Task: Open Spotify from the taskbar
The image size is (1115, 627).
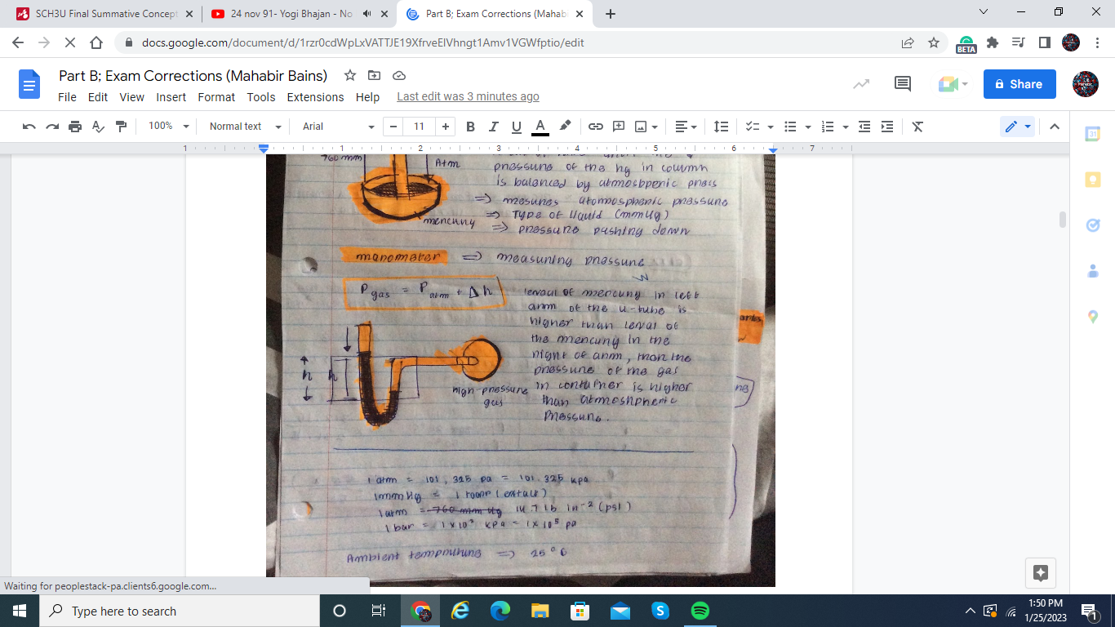Action: pyautogui.click(x=700, y=611)
